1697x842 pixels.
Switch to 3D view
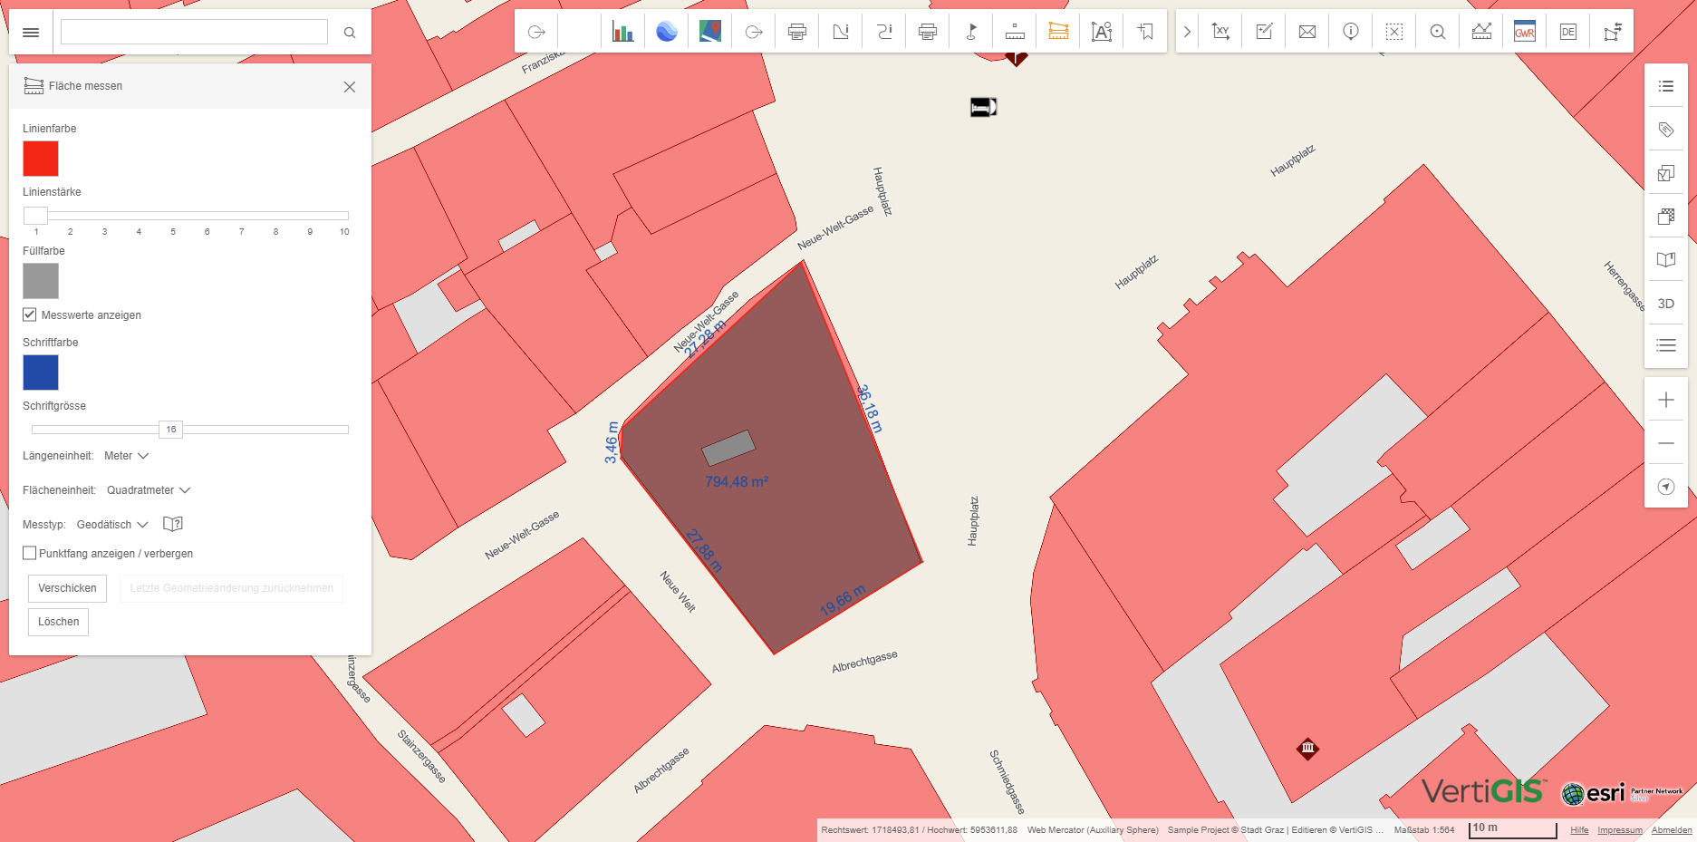[1665, 304]
